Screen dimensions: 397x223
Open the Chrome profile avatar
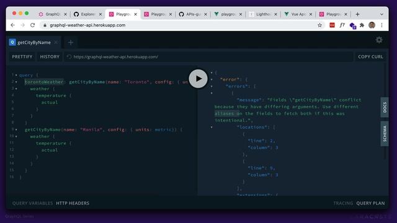372,25
